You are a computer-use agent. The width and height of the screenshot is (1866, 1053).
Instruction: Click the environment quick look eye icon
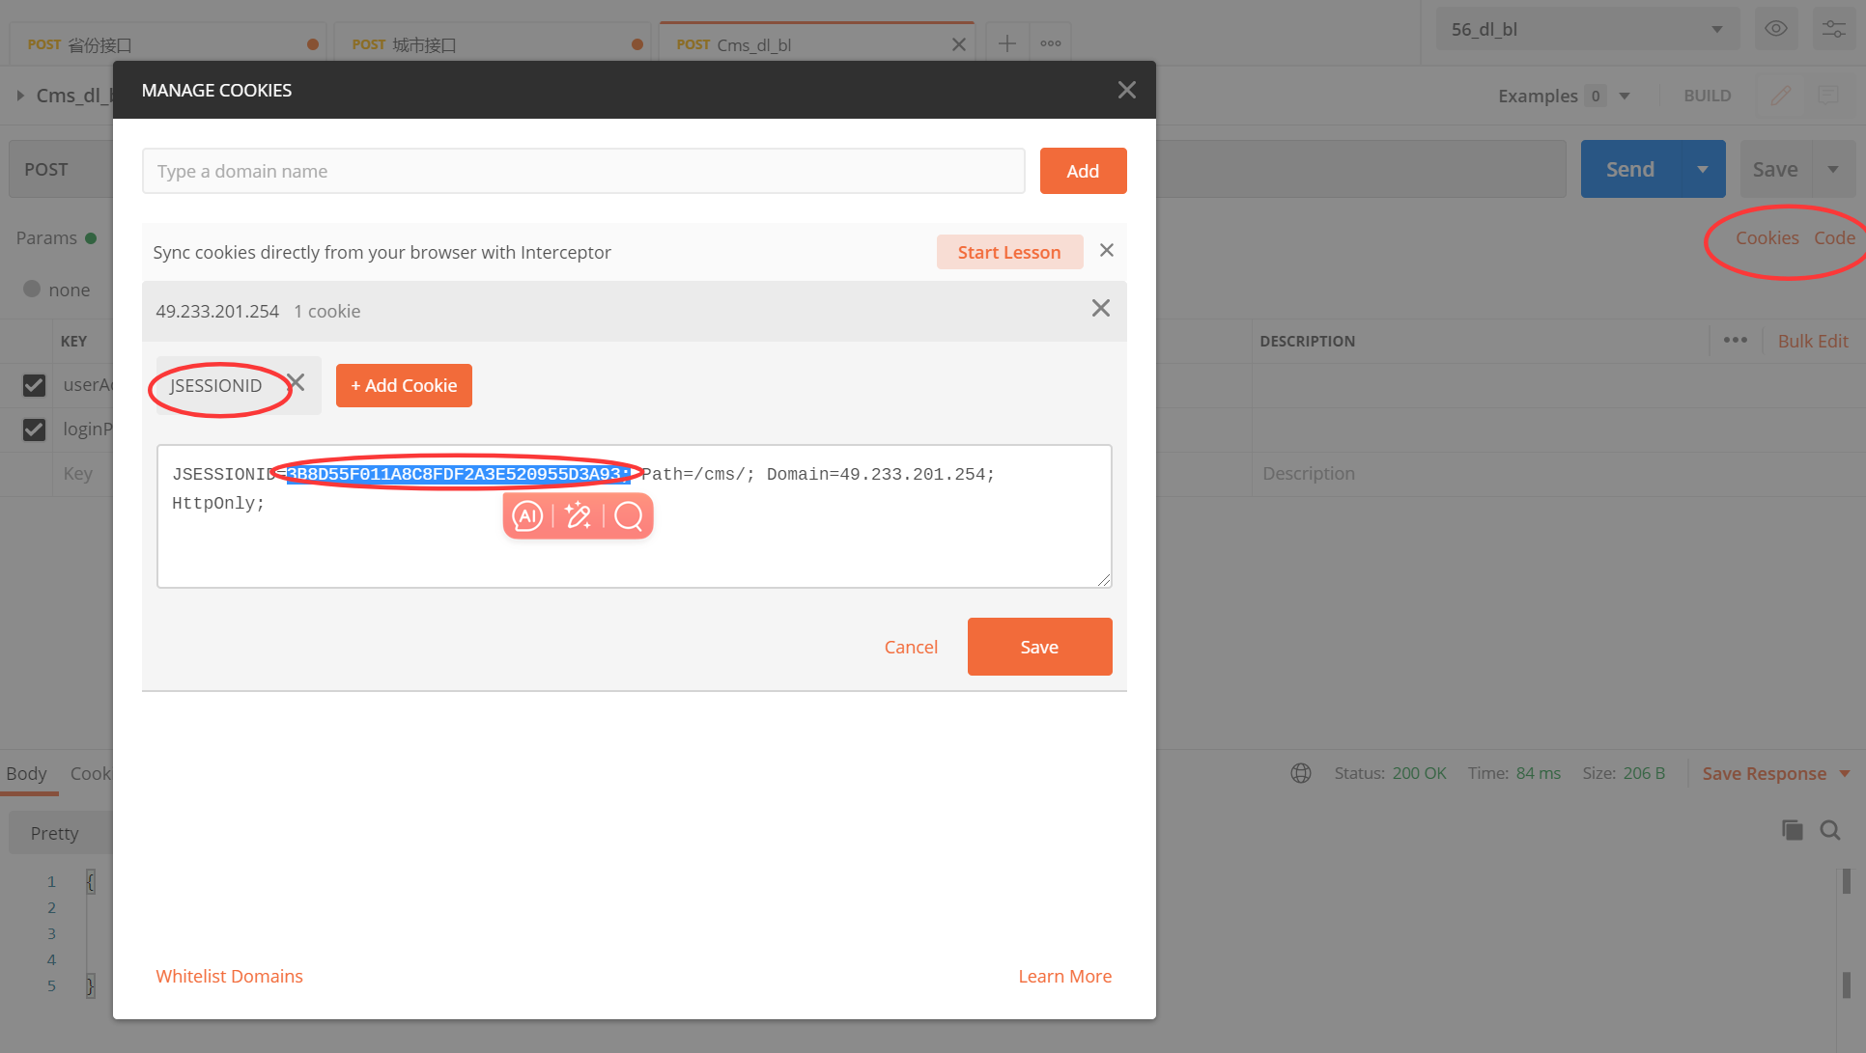coord(1775,29)
